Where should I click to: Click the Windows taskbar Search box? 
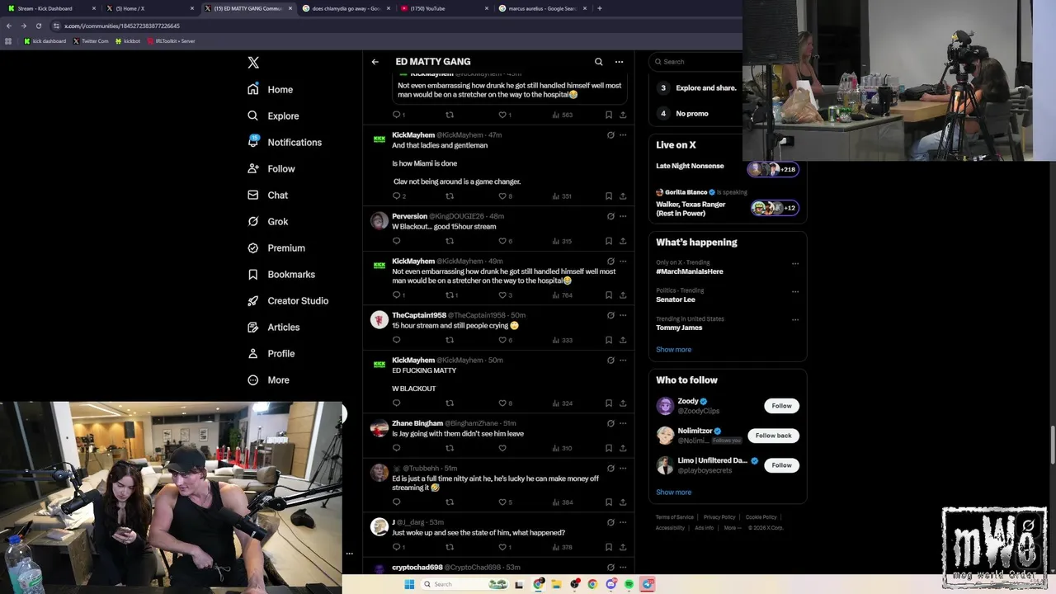tap(464, 584)
